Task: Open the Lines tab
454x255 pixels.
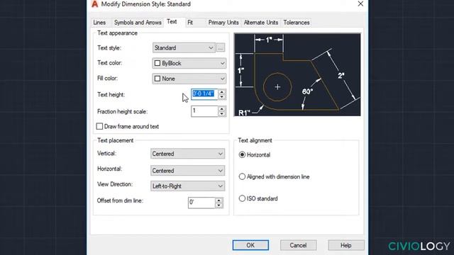Action: pyautogui.click(x=99, y=23)
